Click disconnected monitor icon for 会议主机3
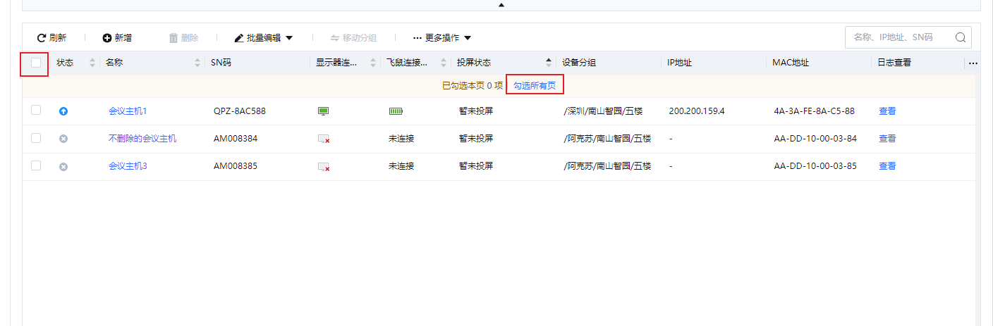This screenshot has height=326, width=993. (324, 167)
